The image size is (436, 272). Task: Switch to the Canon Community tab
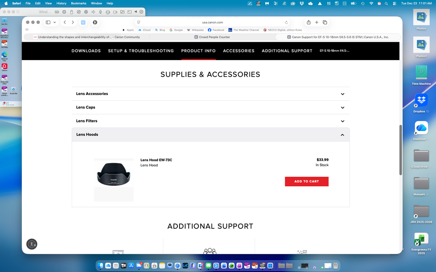click(87, 37)
